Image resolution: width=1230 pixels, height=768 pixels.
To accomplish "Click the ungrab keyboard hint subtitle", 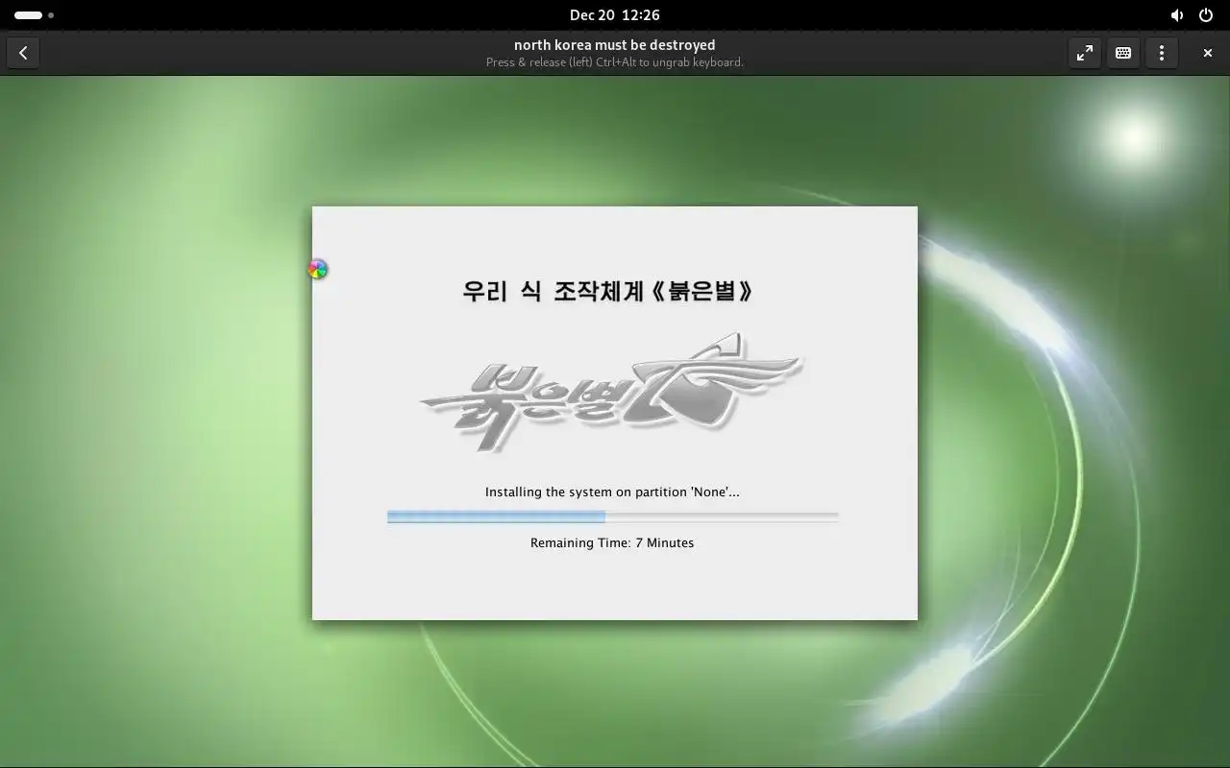I will coord(615,62).
